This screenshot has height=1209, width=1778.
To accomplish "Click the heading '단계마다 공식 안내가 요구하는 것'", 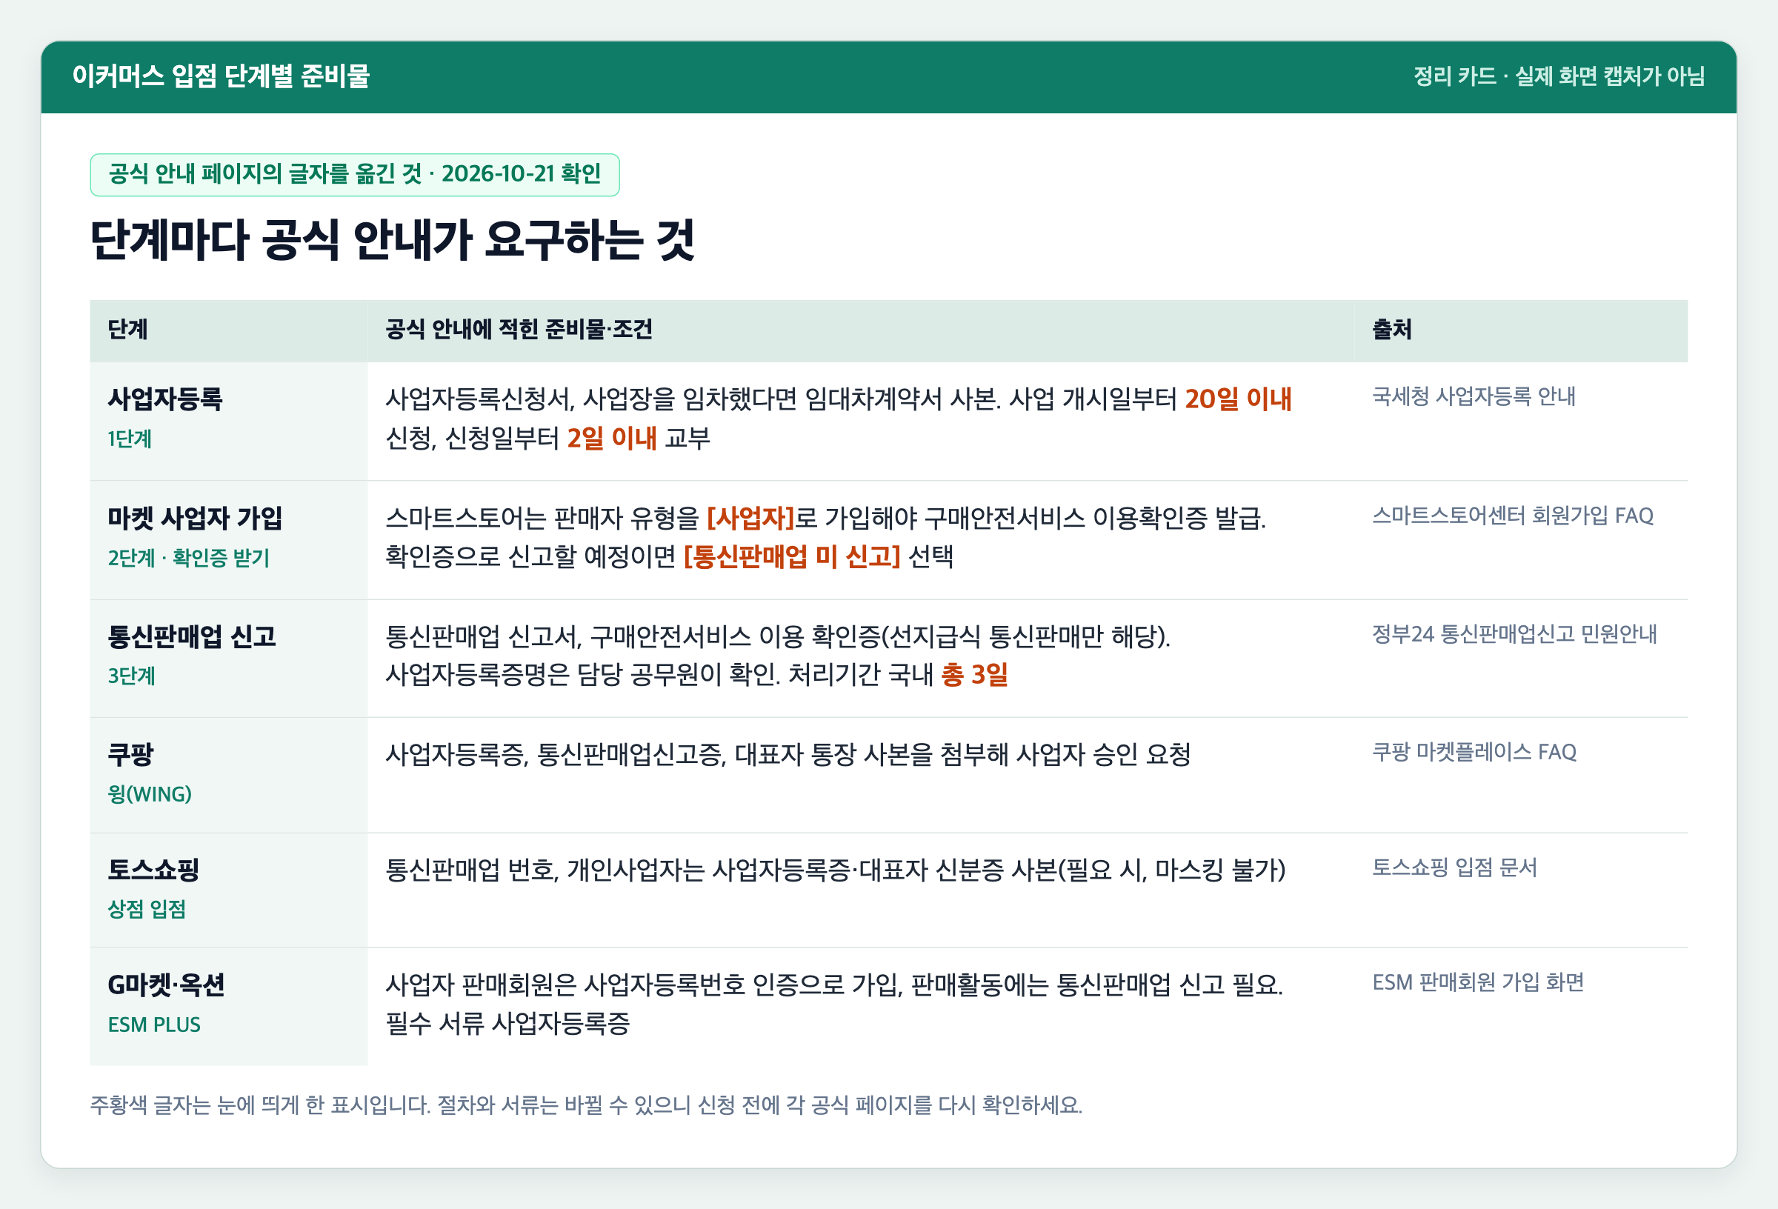I will [x=393, y=239].
